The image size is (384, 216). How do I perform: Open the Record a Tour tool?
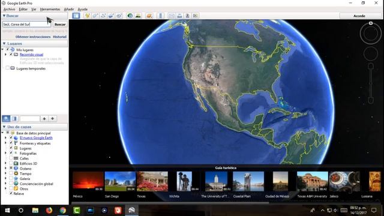(119, 16)
